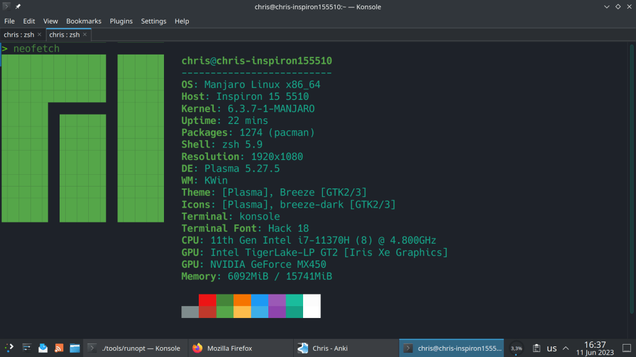Open the Plugins menu

pos(121,21)
